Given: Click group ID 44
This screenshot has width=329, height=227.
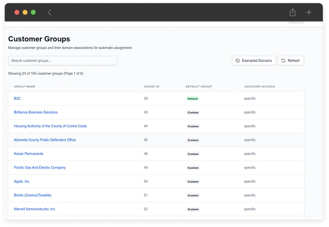Looking at the screenshot, I should (145, 126).
